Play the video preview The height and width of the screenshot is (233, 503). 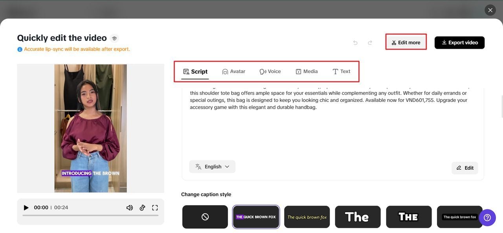pyautogui.click(x=26, y=207)
